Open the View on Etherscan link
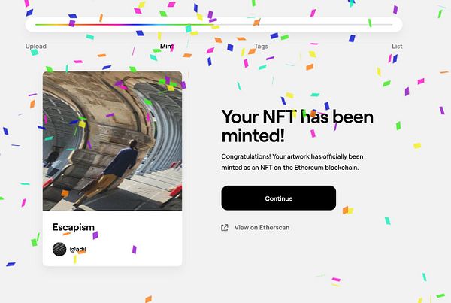 pyautogui.click(x=262, y=227)
